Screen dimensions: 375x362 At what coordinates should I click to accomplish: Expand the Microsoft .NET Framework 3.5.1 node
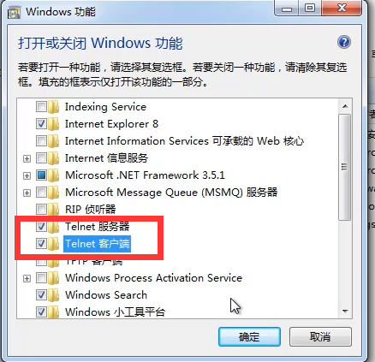pos(27,175)
